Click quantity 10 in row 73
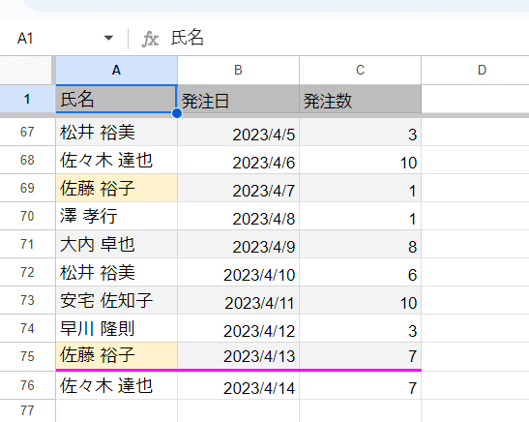This screenshot has height=422, width=529. click(x=361, y=300)
